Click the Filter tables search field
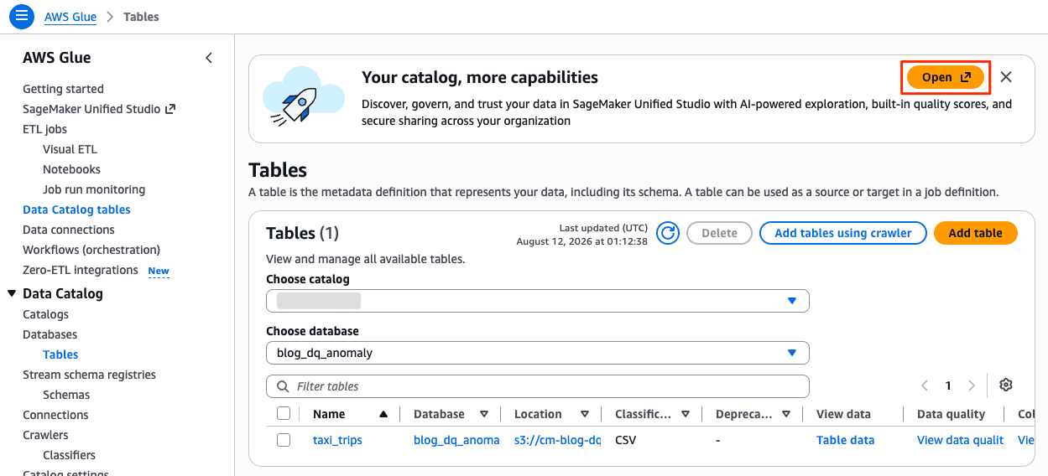 538,386
